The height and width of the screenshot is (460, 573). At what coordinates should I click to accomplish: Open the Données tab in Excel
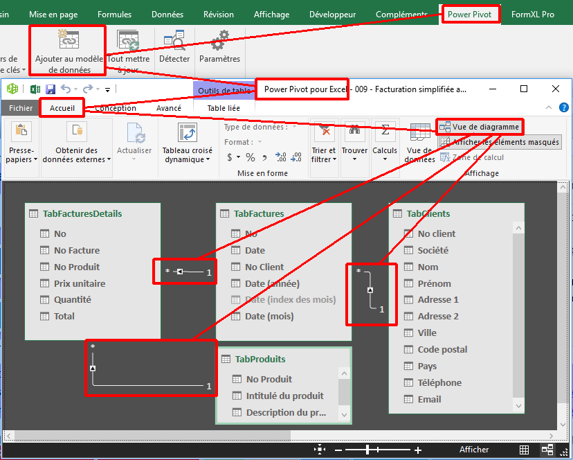click(x=167, y=15)
